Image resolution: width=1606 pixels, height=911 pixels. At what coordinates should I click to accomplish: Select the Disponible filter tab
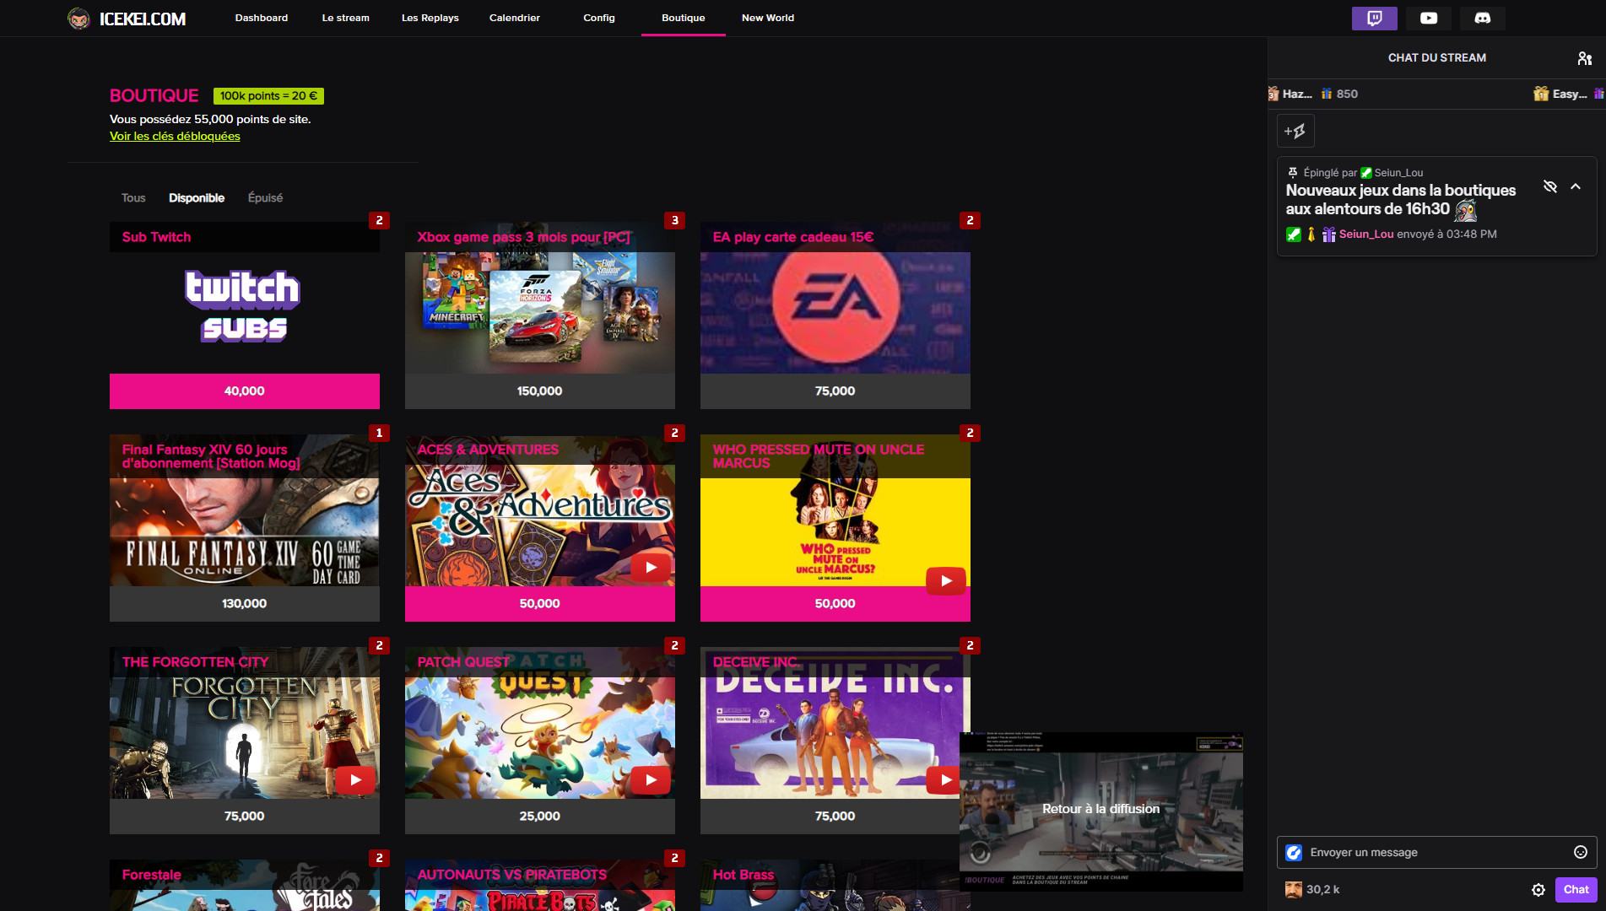click(197, 198)
